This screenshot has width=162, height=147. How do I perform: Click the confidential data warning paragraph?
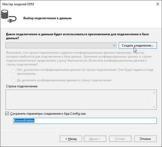click(x=79, y=58)
